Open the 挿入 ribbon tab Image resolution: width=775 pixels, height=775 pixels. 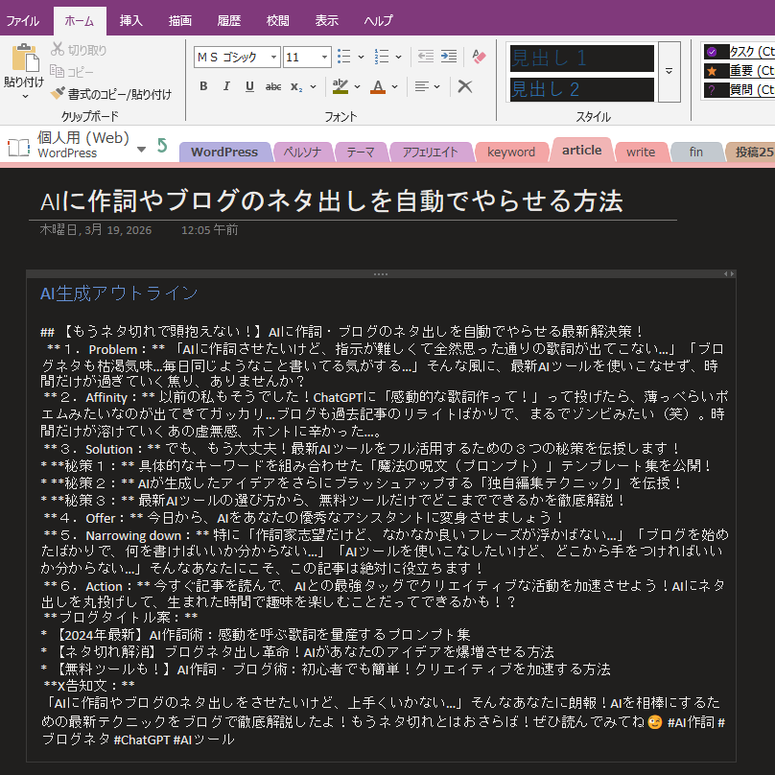coord(131,20)
